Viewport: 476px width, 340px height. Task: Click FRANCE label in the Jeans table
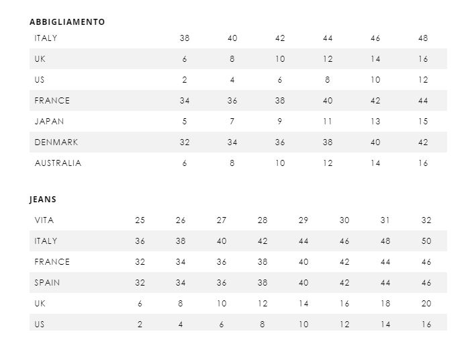pyautogui.click(x=52, y=262)
